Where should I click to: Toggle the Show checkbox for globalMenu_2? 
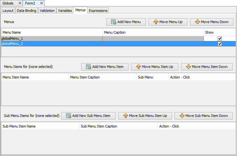pos(220,44)
